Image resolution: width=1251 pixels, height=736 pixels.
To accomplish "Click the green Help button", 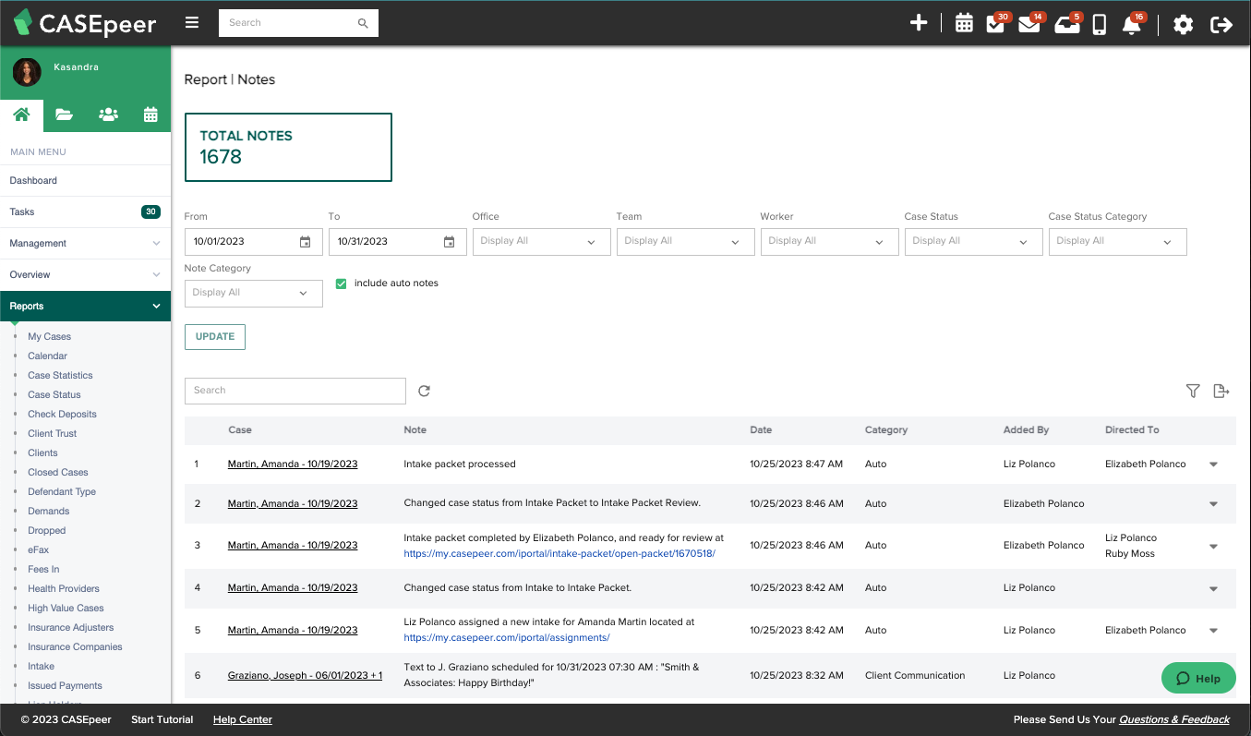I will 1198,679.
